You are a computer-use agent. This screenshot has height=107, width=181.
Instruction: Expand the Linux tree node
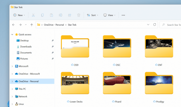point(12,104)
